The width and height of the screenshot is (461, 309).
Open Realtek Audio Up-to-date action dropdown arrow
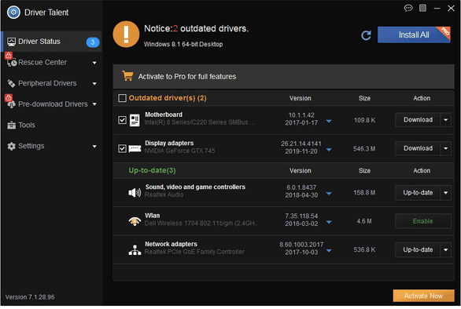(x=446, y=193)
